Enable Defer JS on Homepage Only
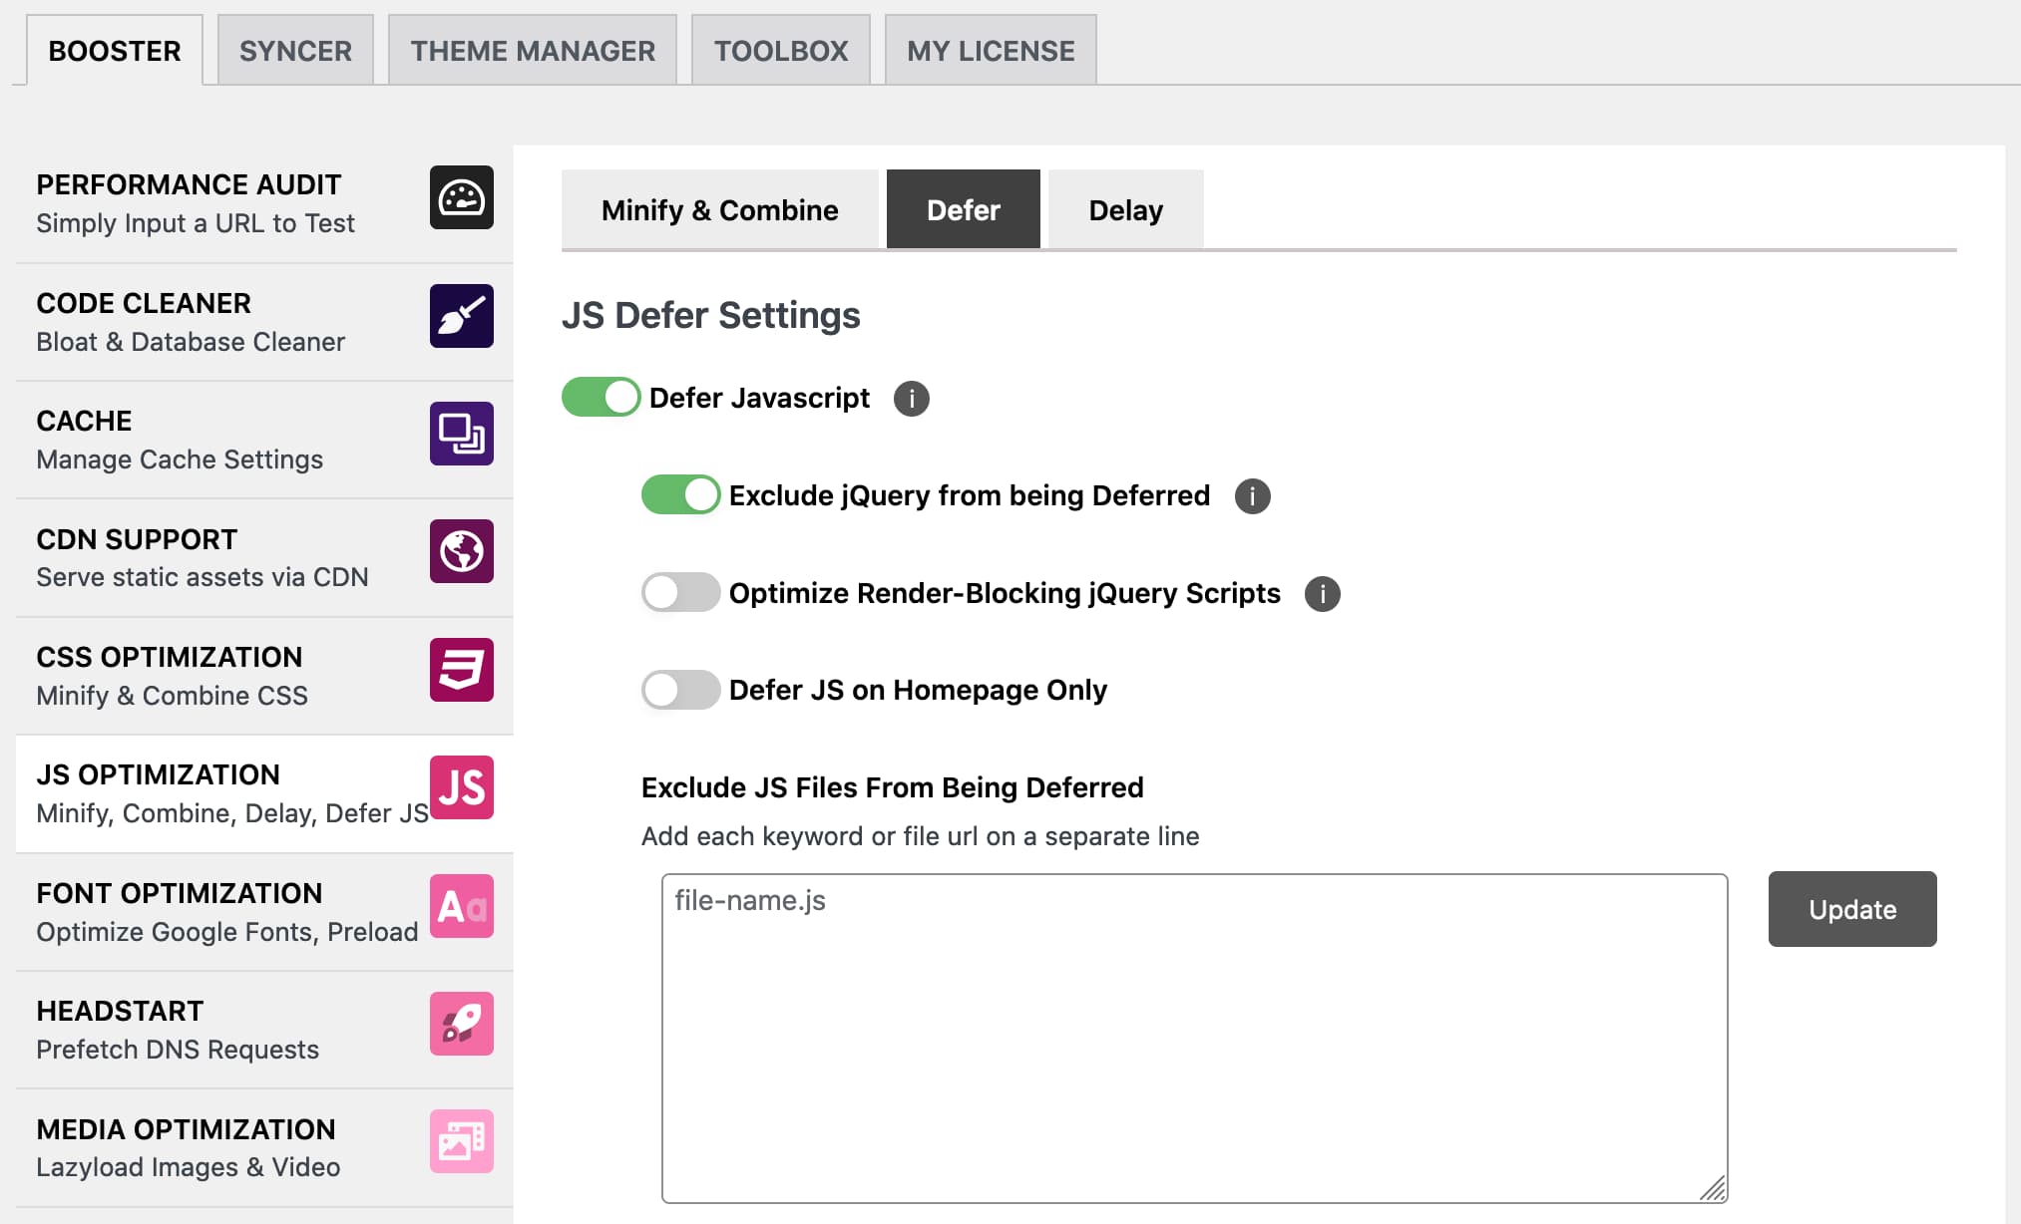Screen dimensions: 2021x1224 pyautogui.click(x=680, y=689)
